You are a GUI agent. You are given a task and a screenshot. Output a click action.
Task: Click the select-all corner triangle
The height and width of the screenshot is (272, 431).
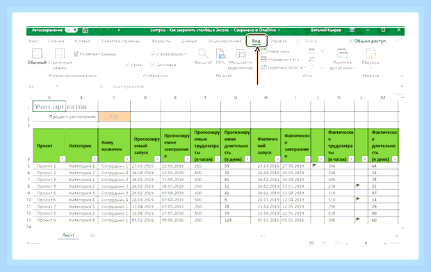coord(30,98)
